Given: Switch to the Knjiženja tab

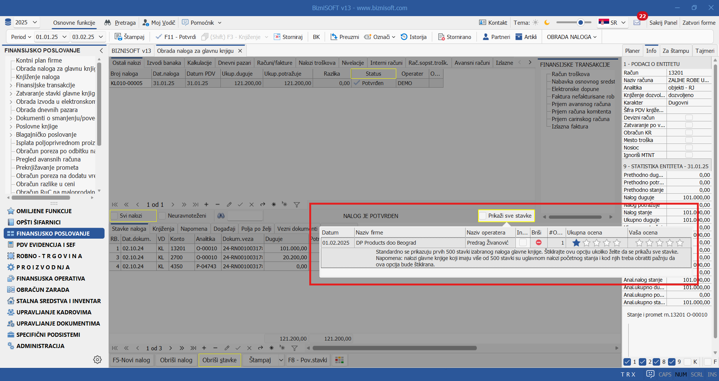Looking at the screenshot, I should click(163, 229).
